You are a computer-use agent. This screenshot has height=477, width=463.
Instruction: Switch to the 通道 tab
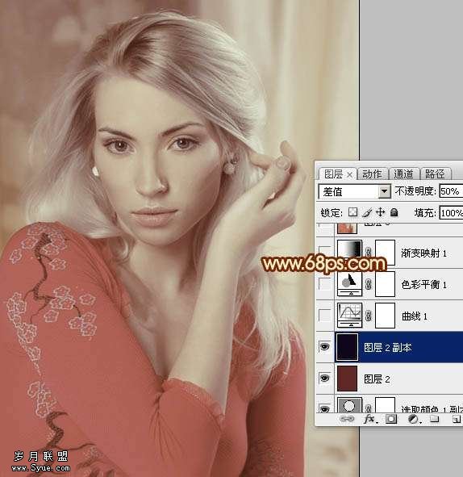coord(404,174)
